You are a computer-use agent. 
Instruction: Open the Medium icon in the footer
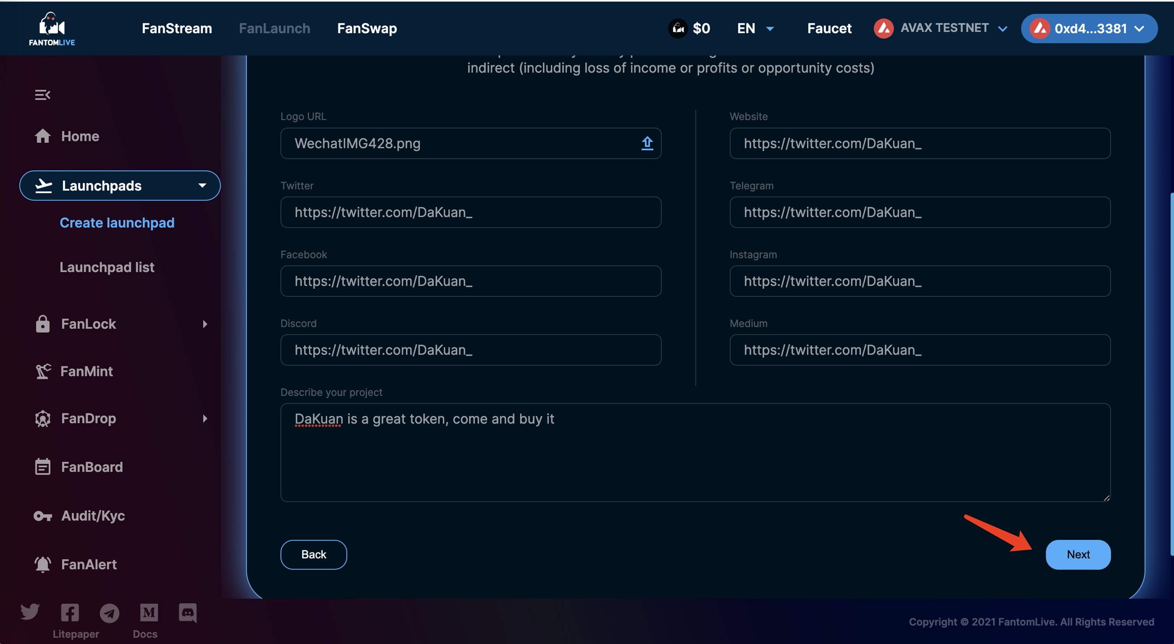pos(149,613)
